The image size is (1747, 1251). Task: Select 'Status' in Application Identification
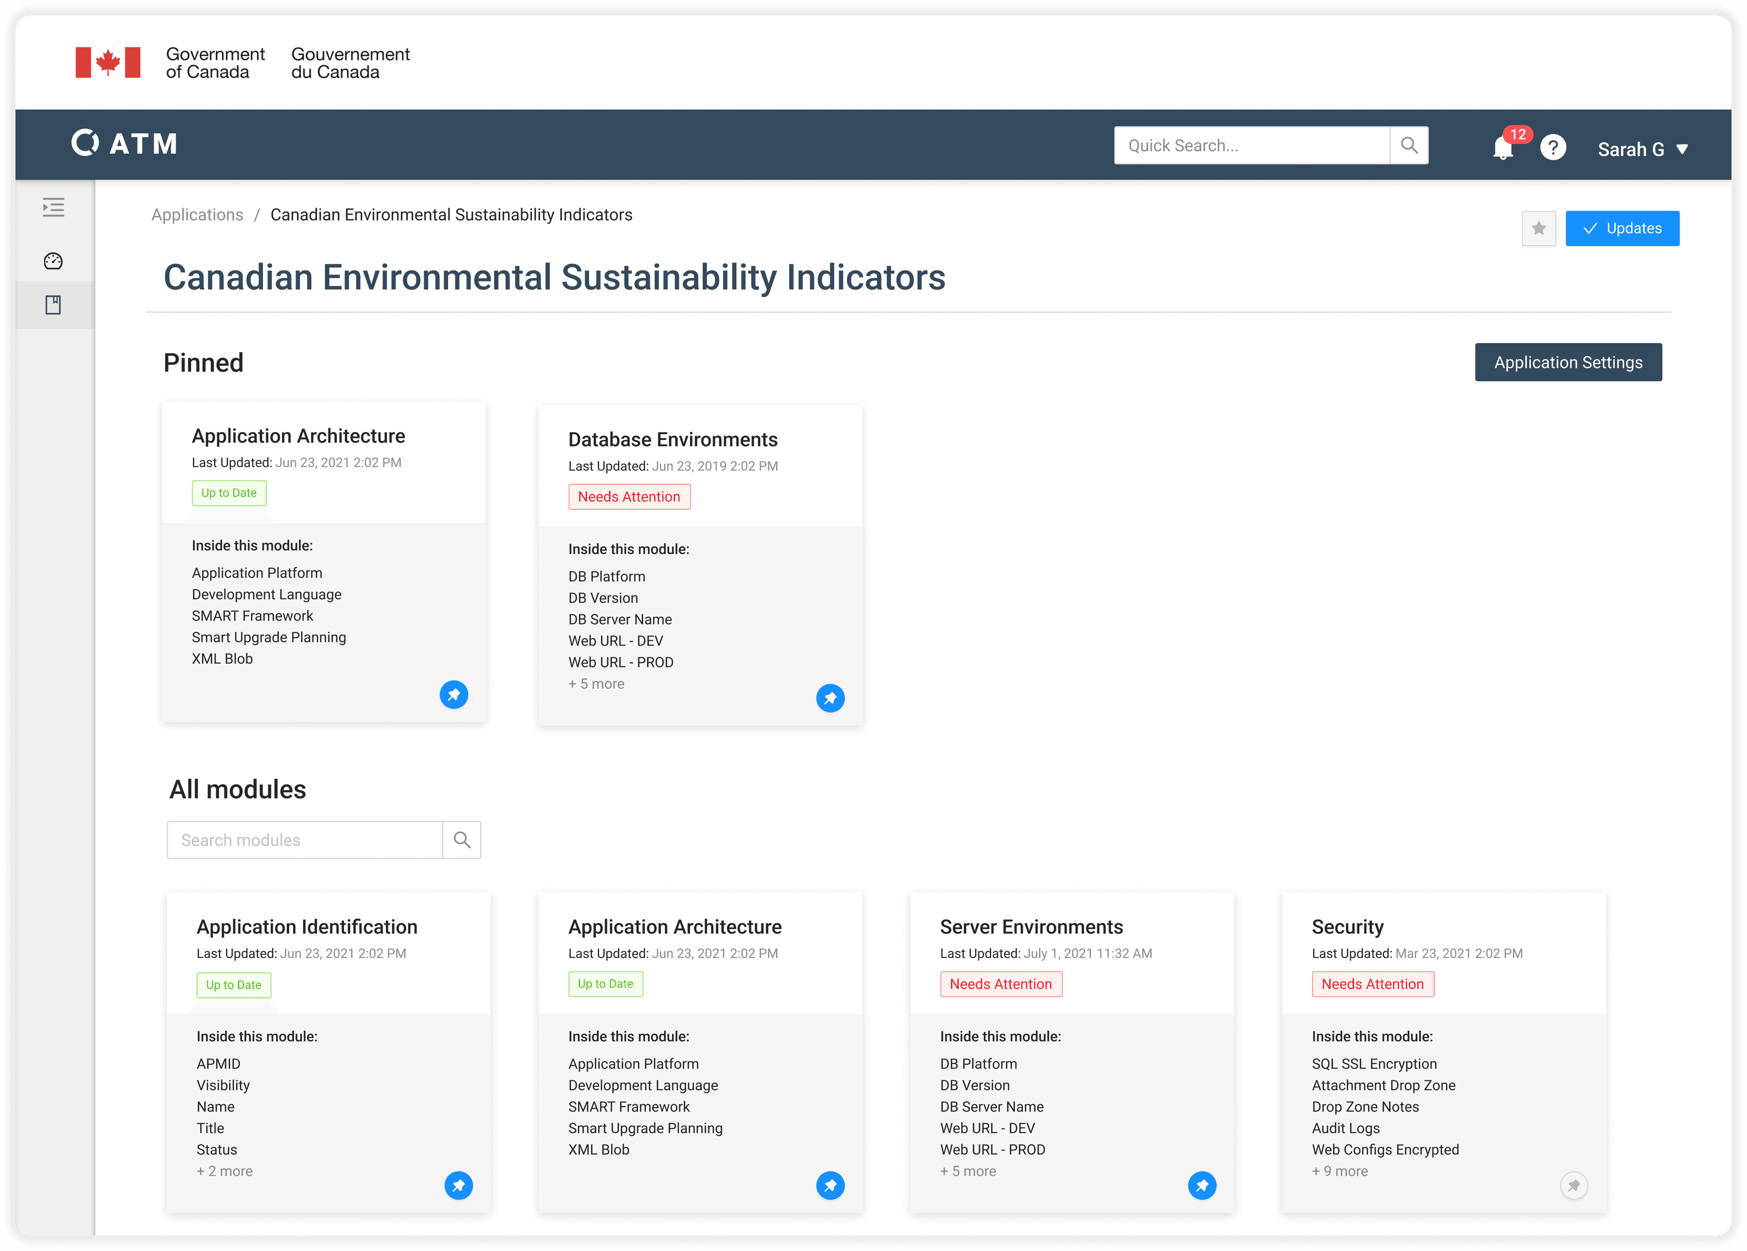click(x=217, y=1149)
